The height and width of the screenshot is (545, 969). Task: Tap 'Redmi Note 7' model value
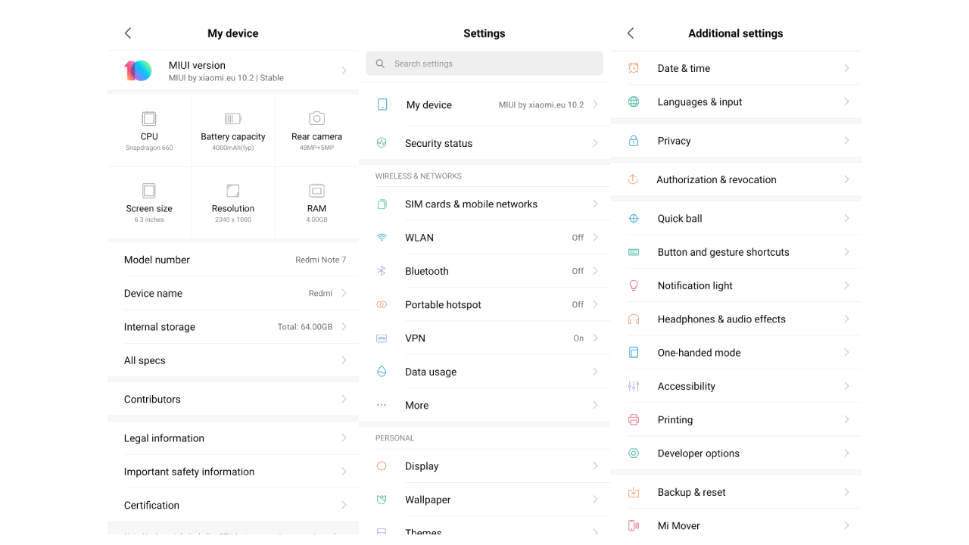(320, 260)
